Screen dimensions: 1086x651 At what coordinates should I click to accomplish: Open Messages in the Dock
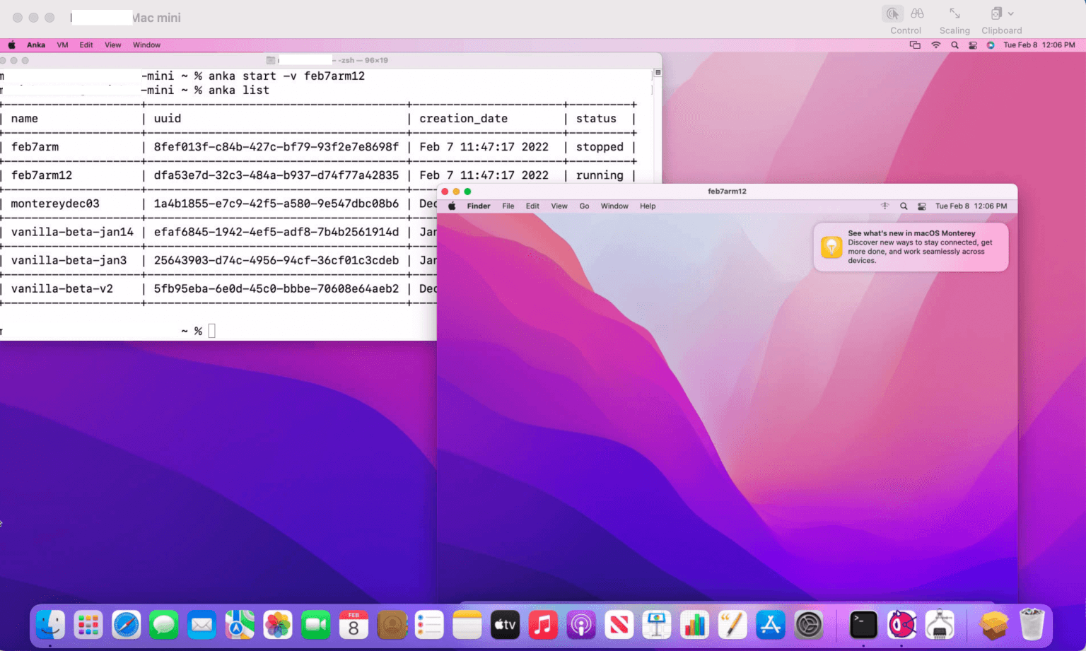coord(164,625)
